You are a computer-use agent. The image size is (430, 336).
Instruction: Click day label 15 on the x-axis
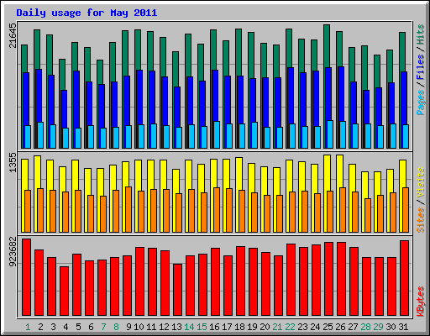pyautogui.click(x=202, y=327)
